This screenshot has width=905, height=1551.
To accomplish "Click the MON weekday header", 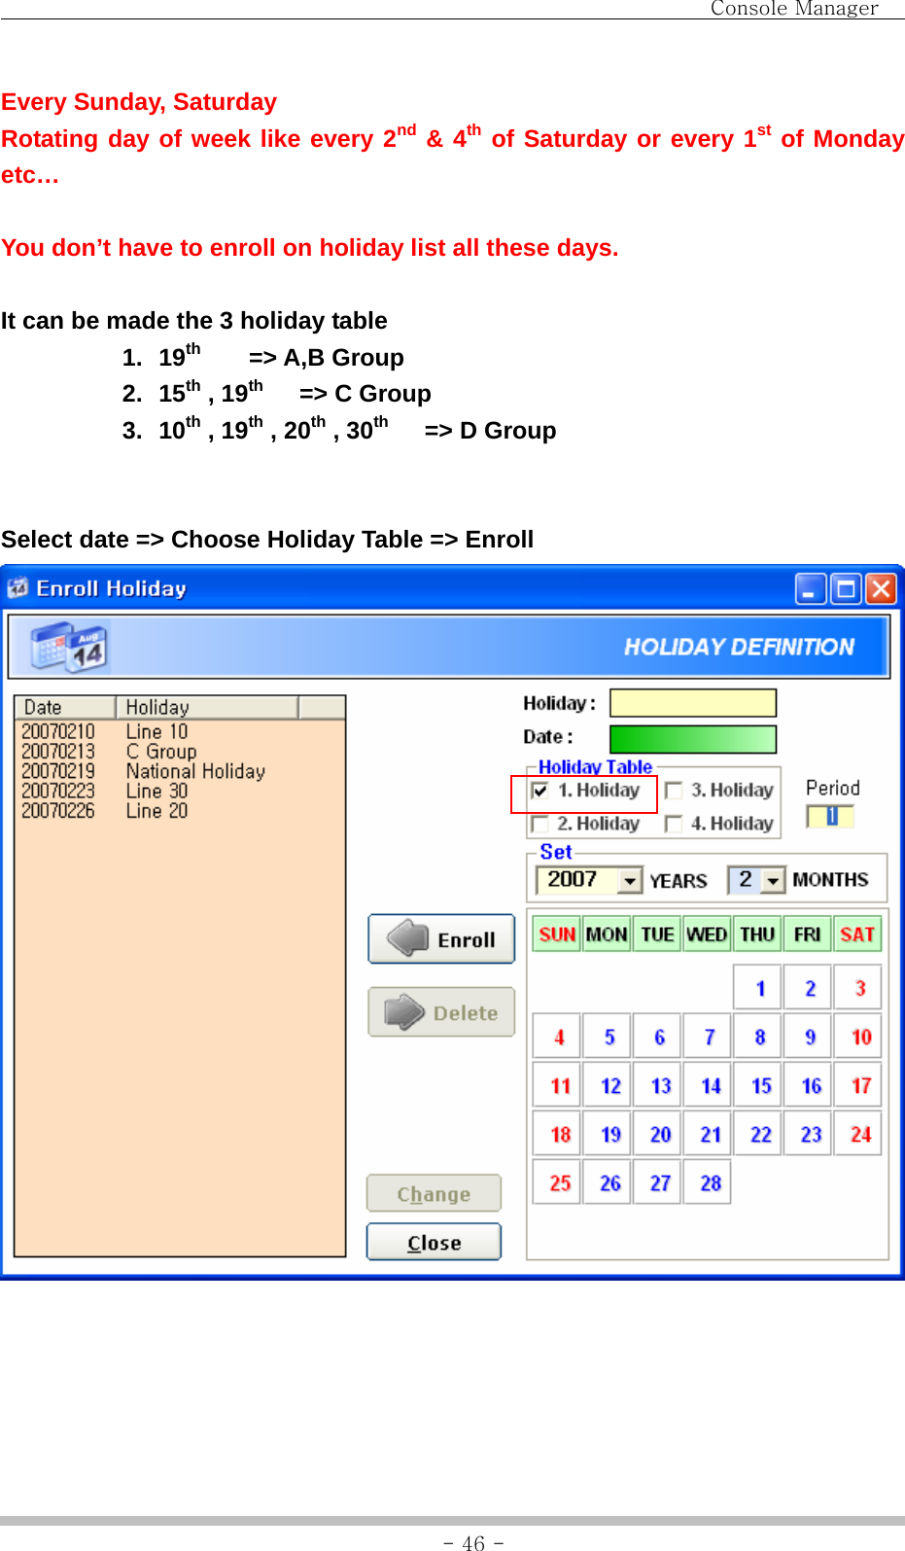I will 607,934.
